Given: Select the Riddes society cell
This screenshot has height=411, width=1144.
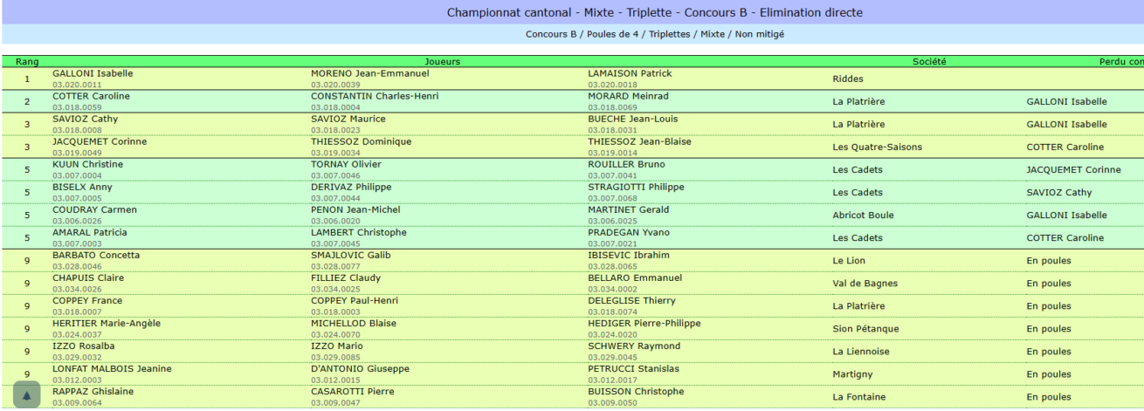Looking at the screenshot, I should (847, 79).
